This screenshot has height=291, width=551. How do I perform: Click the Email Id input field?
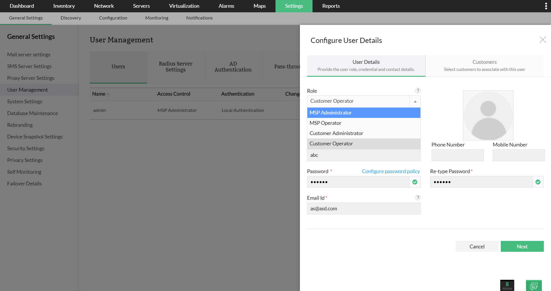click(x=364, y=209)
